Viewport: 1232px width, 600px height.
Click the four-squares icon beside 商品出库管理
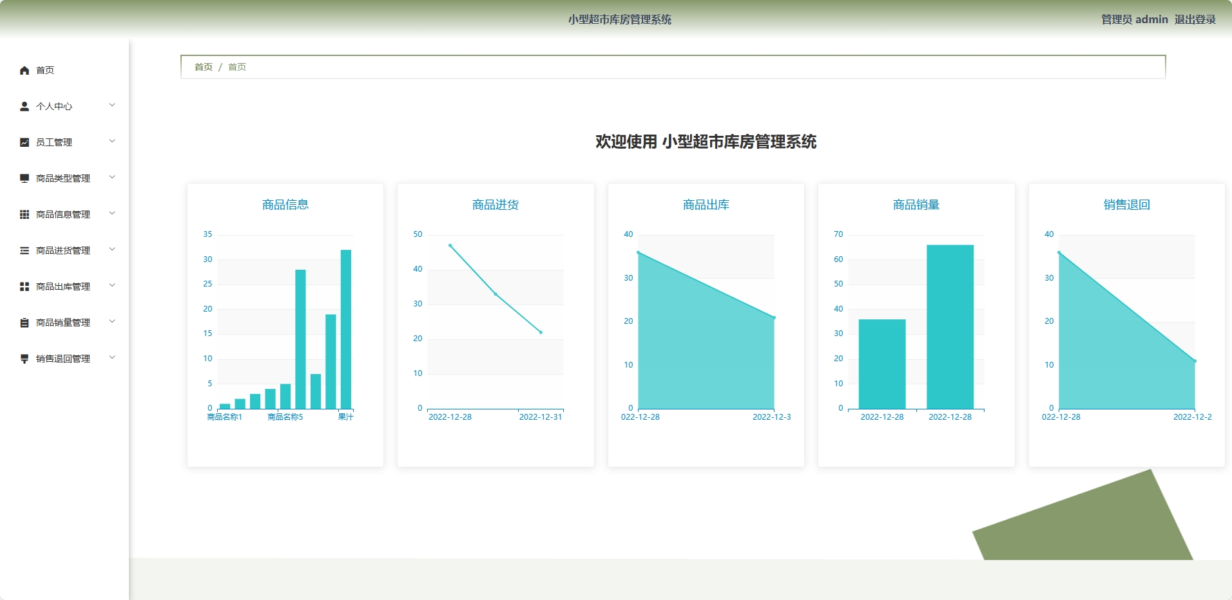click(24, 286)
